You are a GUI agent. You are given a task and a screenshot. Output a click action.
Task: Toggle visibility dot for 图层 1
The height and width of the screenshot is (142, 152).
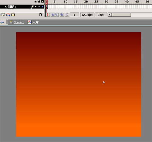[x=36, y=7]
